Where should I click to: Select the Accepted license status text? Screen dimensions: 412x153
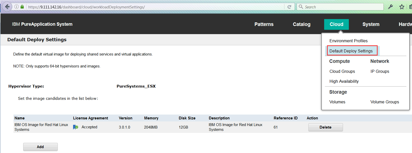tap(89, 127)
